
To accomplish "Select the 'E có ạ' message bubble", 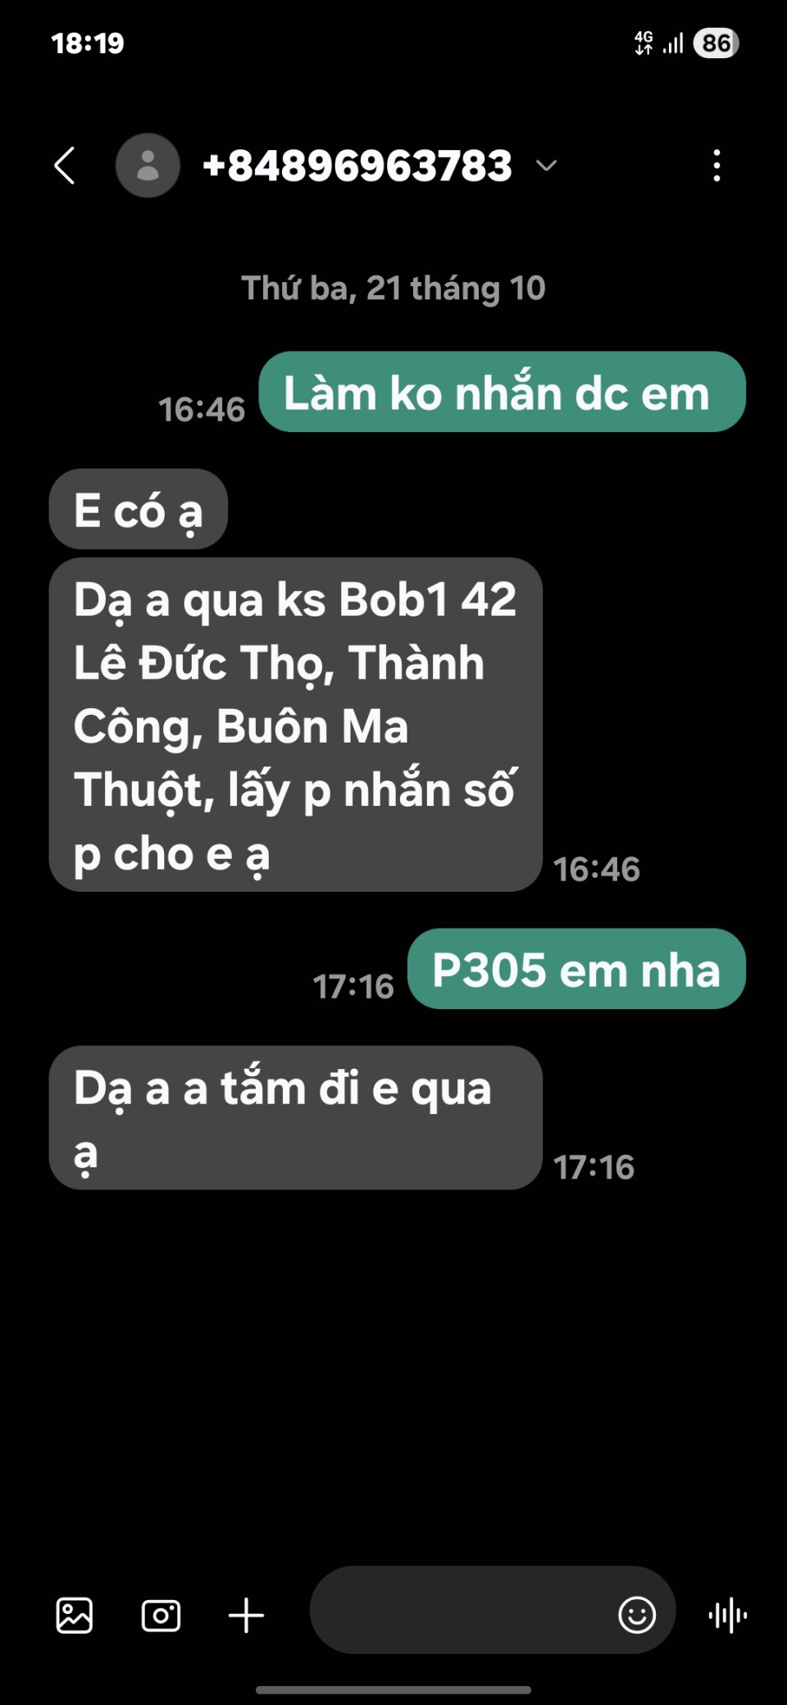I will click(139, 509).
